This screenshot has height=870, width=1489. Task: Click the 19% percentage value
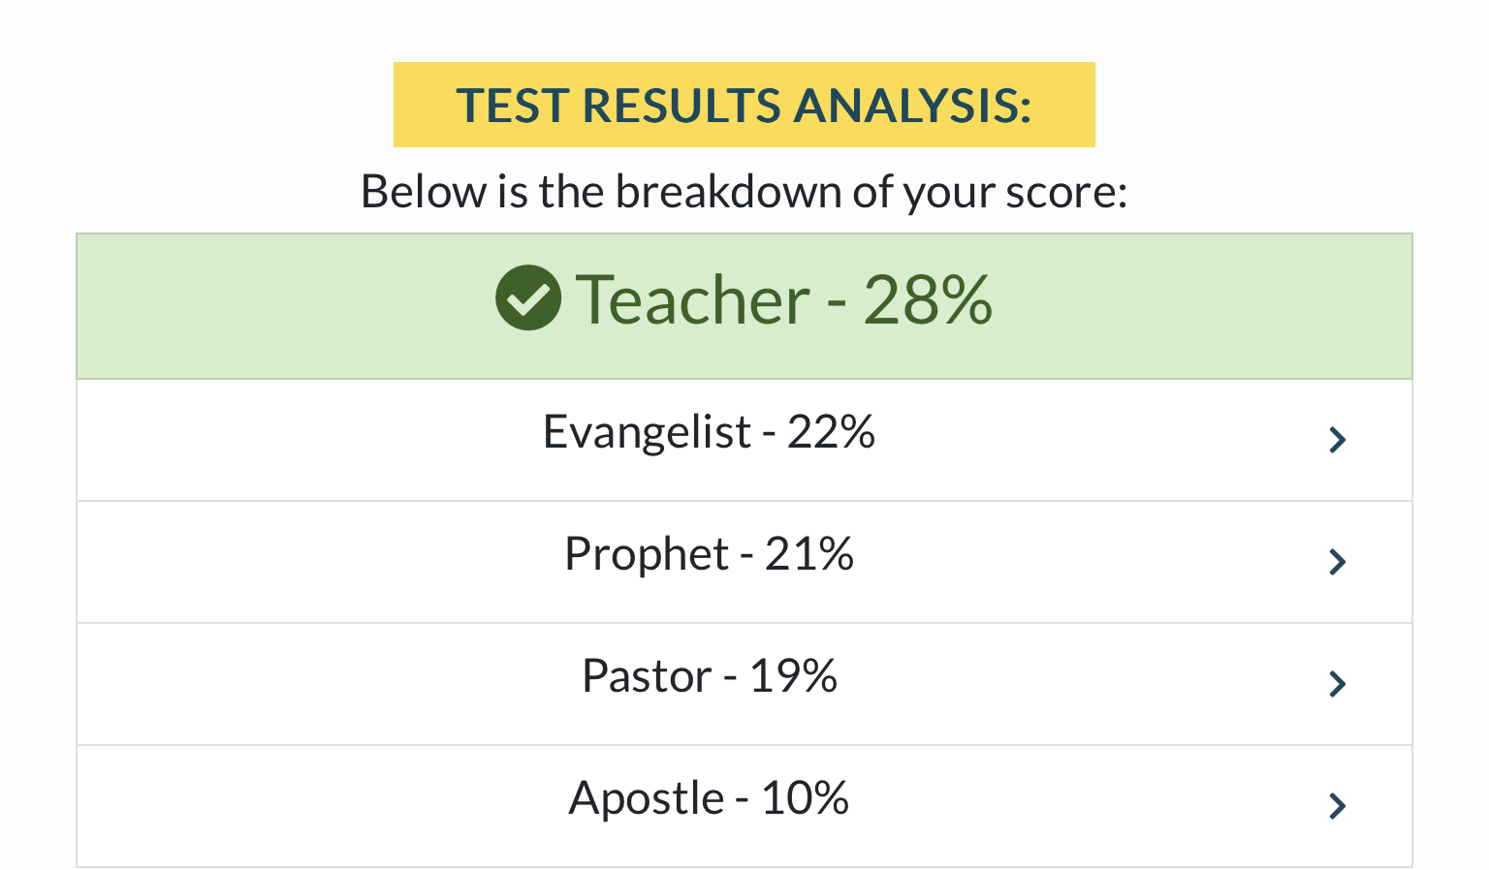(793, 676)
